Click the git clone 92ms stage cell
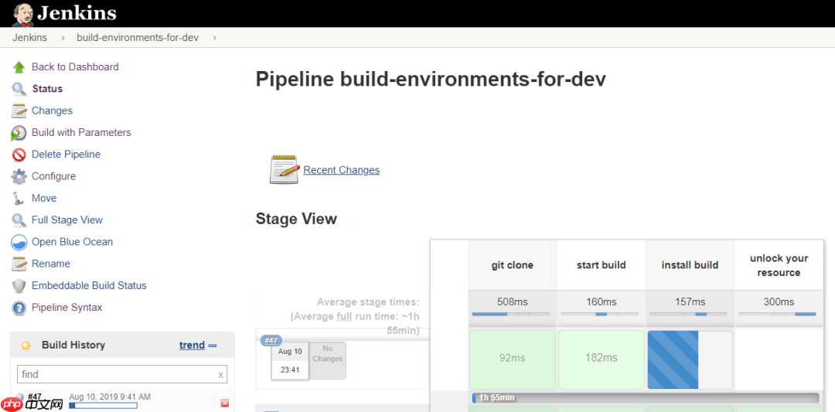 tap(513, 360)
